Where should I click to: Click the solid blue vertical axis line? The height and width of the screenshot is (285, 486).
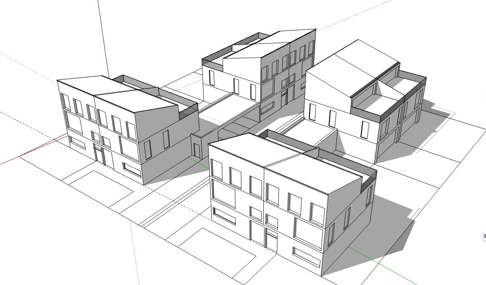pyautogui.click(x=103, y=39)
